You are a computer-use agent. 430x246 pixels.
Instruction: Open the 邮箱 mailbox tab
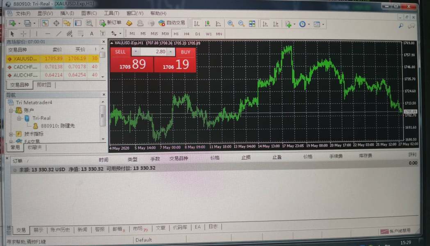(119, 229)
